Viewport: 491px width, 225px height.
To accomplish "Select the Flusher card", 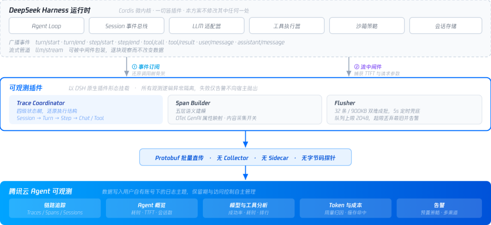I will pos(404,110).
